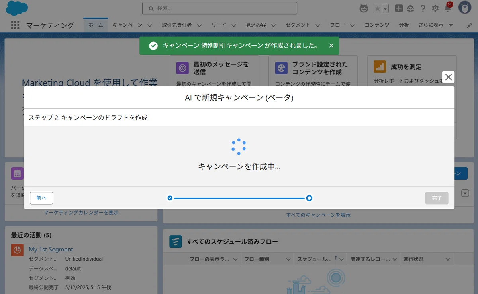
Task: Expand the favorites list dropdown arrow
Action: [385, 8]
